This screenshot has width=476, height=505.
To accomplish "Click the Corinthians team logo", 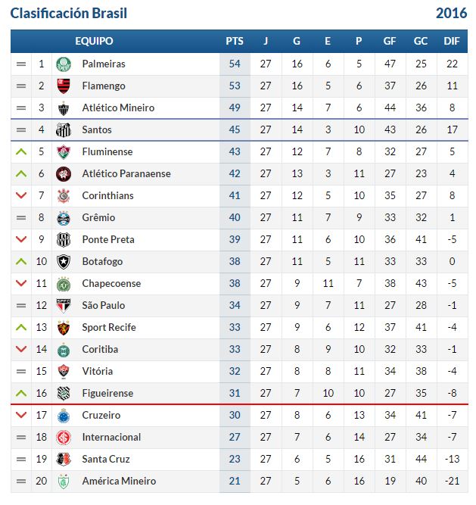I will [x=64, y=196].
